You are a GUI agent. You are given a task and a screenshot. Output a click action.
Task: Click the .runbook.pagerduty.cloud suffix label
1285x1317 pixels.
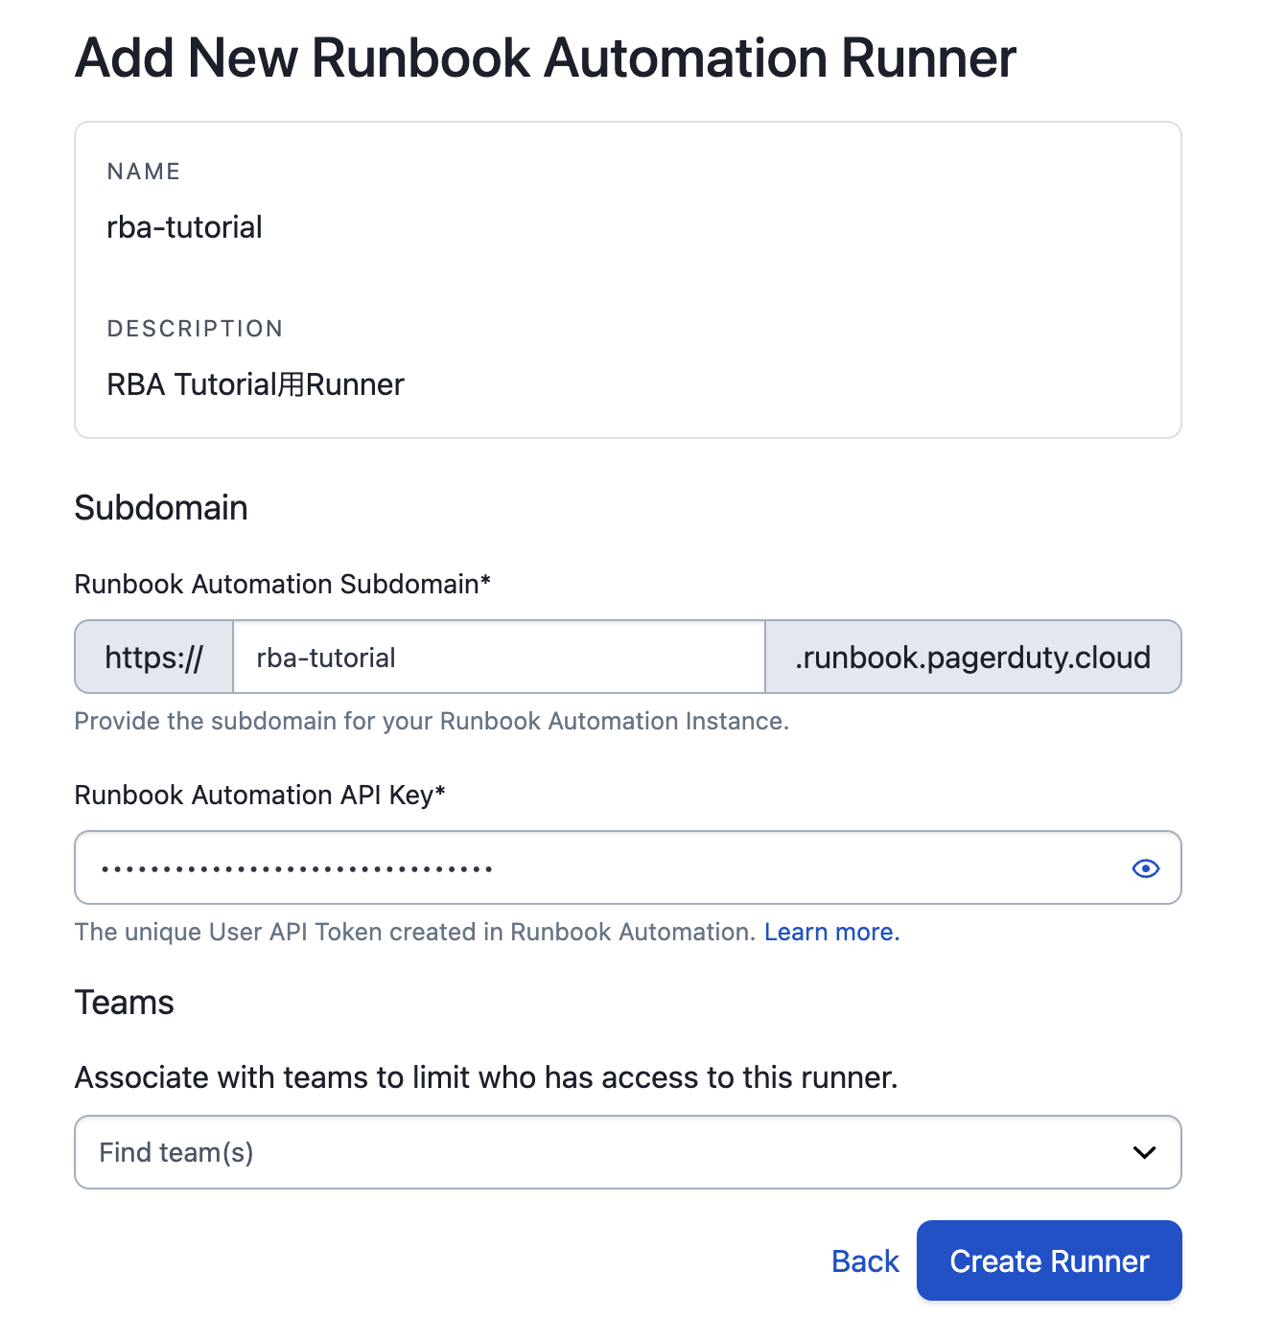[x=972, y=657]
